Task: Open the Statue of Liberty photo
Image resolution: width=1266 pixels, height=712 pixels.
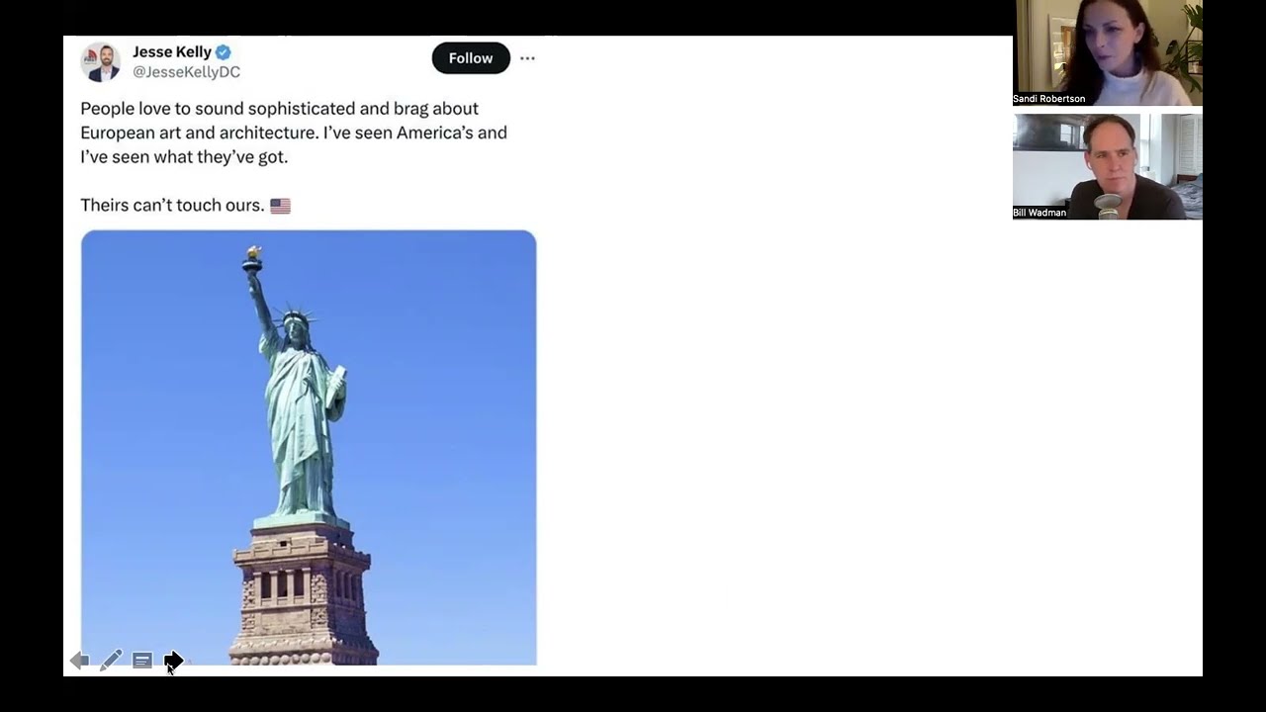Action: [309, 448]
